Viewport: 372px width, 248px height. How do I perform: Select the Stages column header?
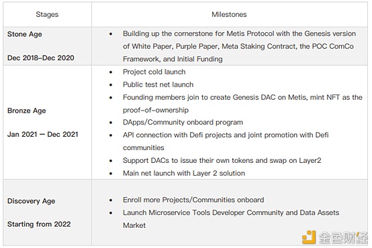click(47, 15)
